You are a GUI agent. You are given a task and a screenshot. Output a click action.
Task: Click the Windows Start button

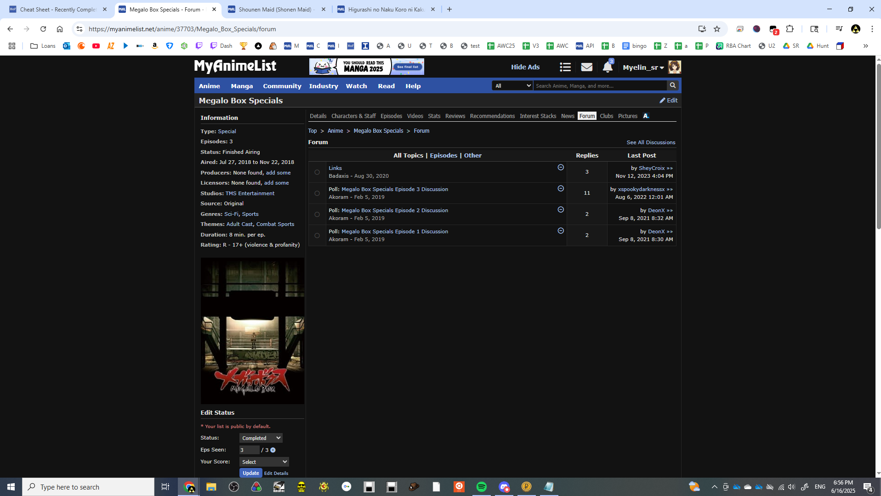coord(11,487)
